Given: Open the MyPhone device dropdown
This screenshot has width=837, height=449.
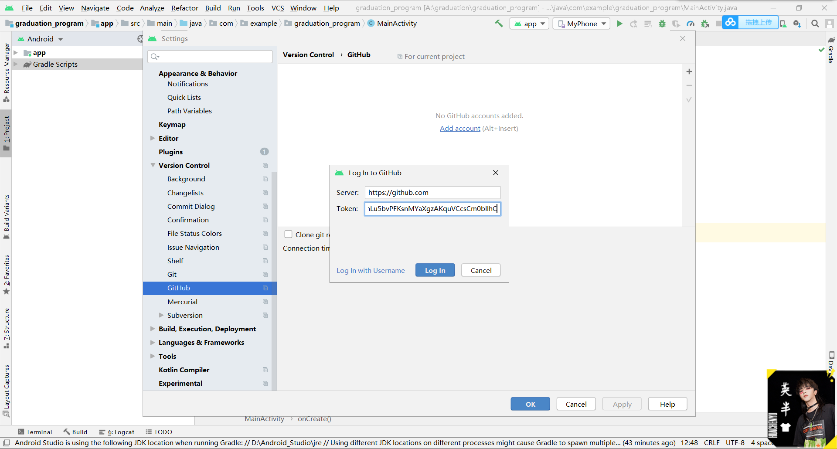Looking at the screenshot, I should pyautogui.click(x=581, y=24).
